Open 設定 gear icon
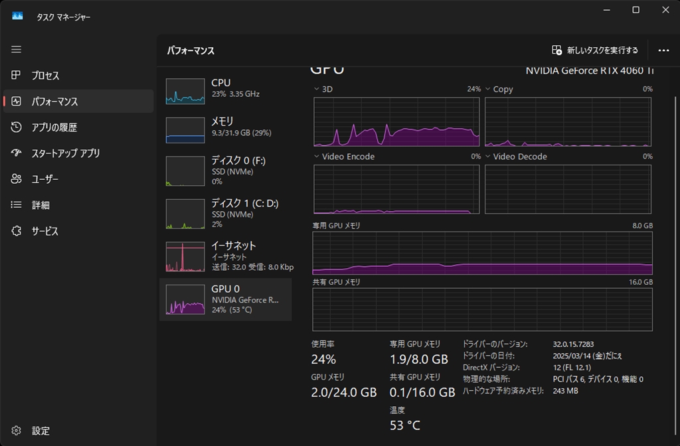Viewport: 680px width, 446px height. (x=17, y=431)
